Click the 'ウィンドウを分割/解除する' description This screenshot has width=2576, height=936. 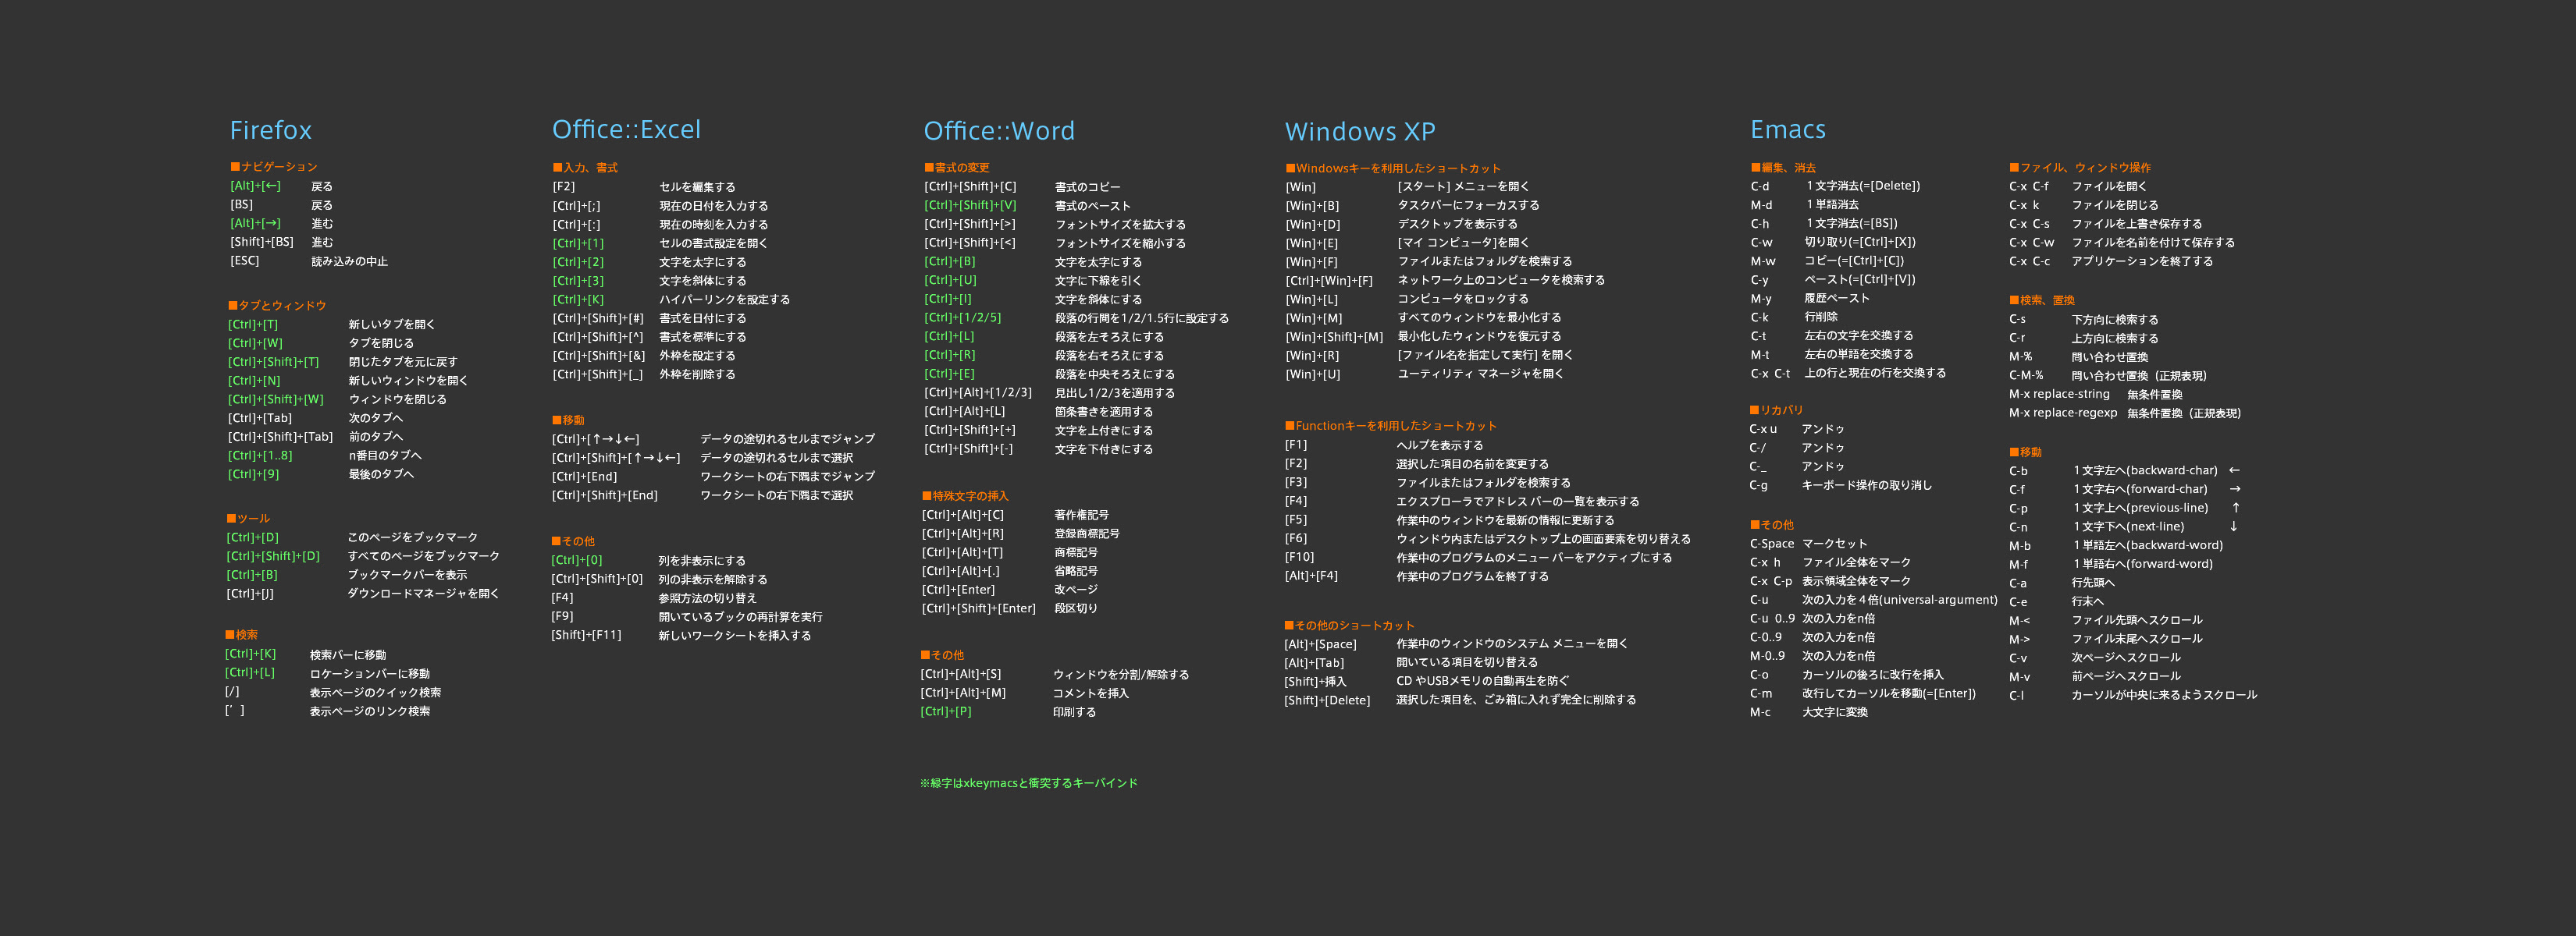tap(1121, 675)
